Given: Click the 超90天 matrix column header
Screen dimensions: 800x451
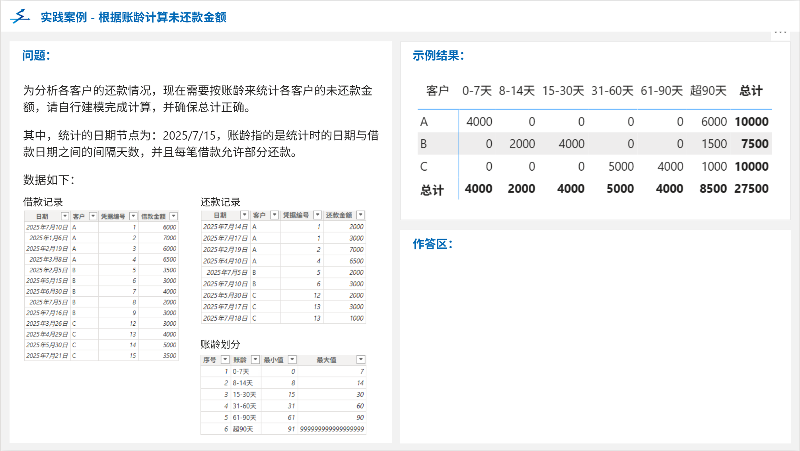Looking at the screenshot, I should pos(708,91).
